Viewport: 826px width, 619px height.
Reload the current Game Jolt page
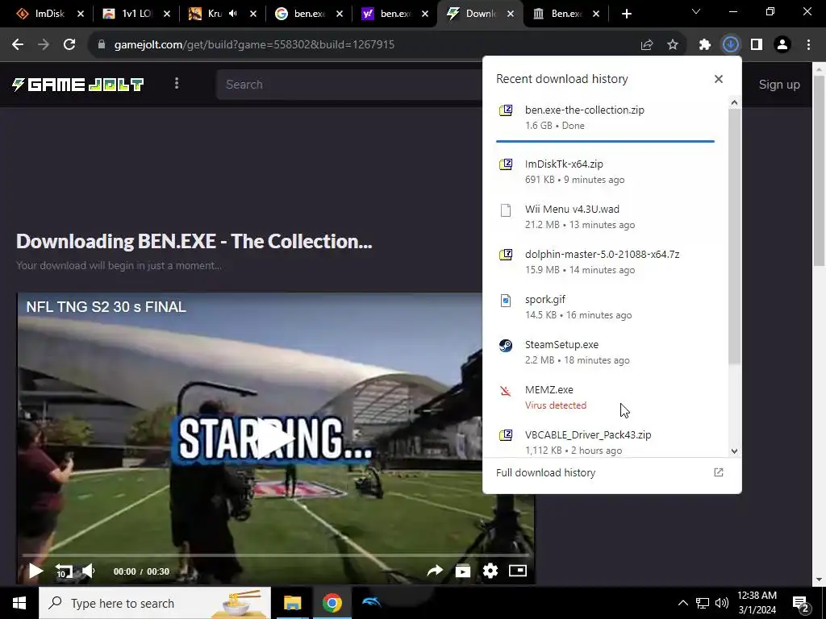pyautogui.click(x=69, y=45)
